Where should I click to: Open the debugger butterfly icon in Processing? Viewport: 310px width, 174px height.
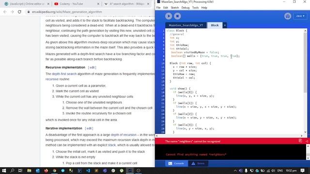click(x=288, y=16)
